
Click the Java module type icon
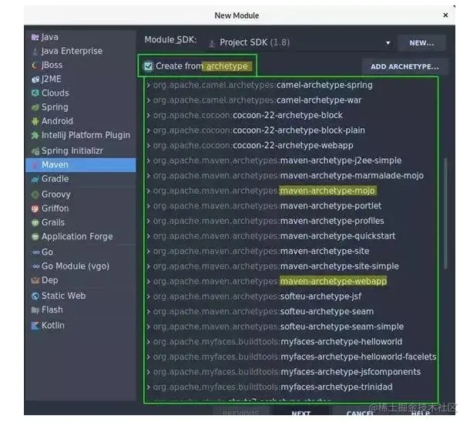pos(35,37)
